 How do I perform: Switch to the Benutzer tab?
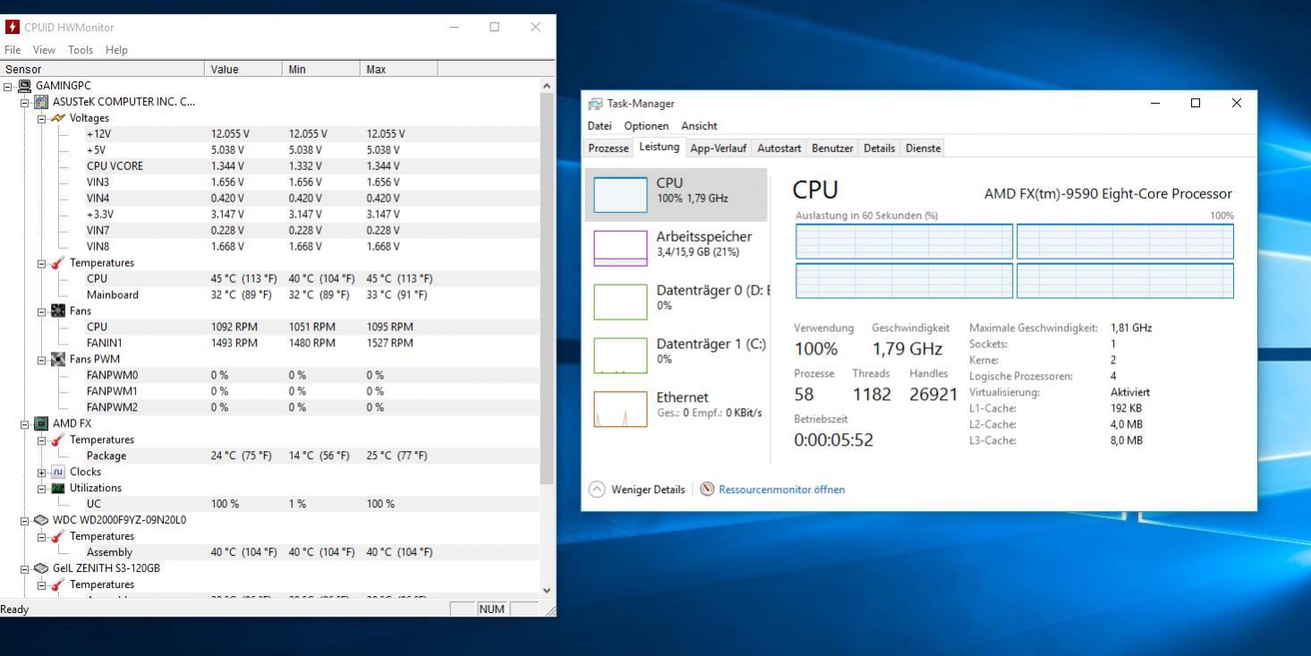(x=832, y=149)
